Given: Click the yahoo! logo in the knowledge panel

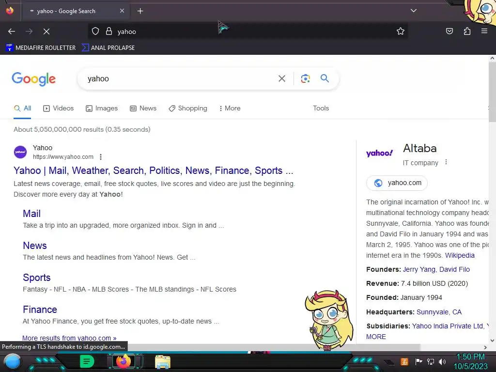Looking at the screenshot, I should pyautogui.click(x=379, y=154).
